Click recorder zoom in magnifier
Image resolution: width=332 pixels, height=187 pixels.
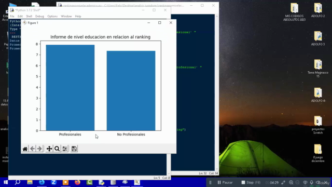(291, 182)
